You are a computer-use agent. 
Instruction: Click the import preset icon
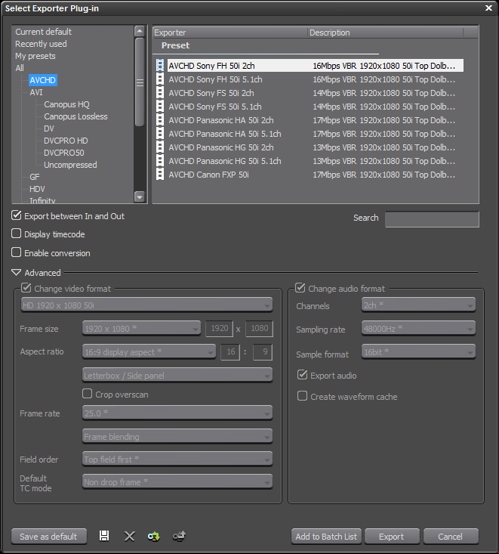pos(153,537)
